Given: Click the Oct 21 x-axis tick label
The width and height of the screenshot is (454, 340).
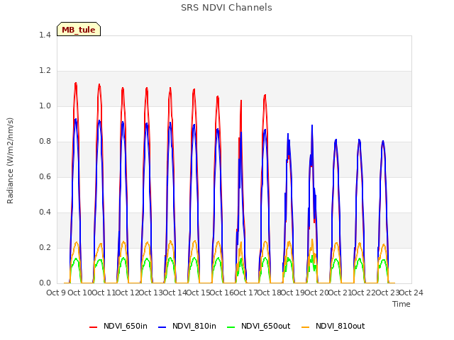Looking at the screenshot, I should click(x=340, y=293).
